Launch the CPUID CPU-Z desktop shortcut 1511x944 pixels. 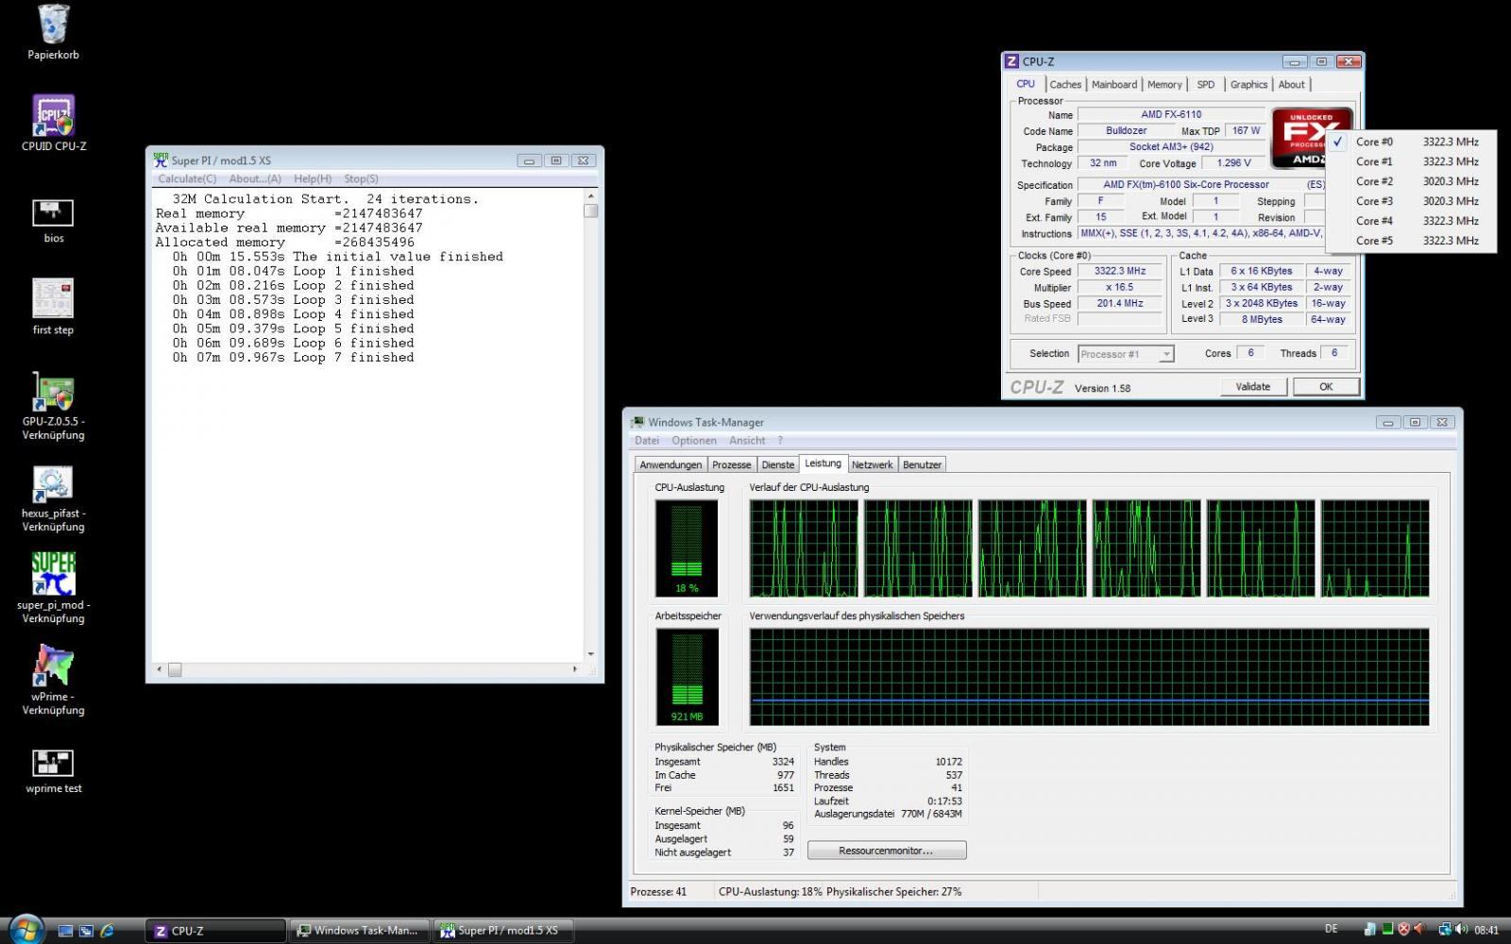pos(54,116)
